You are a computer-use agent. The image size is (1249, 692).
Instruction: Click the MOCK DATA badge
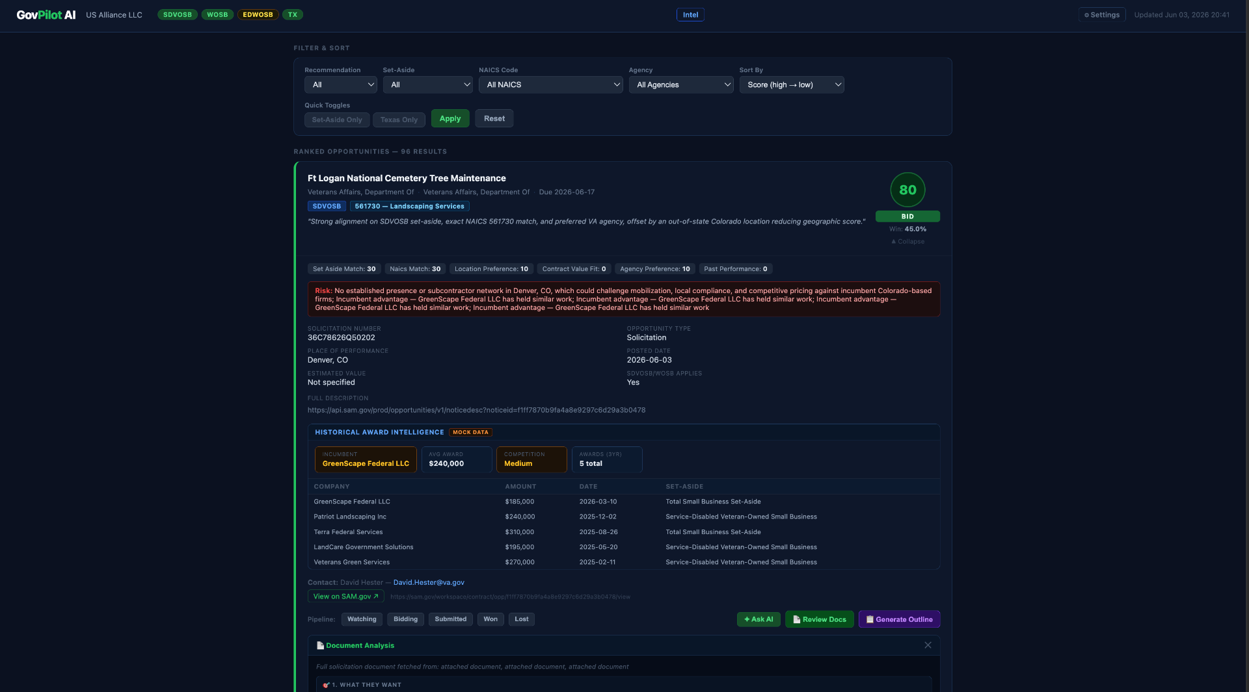point(470,432)
